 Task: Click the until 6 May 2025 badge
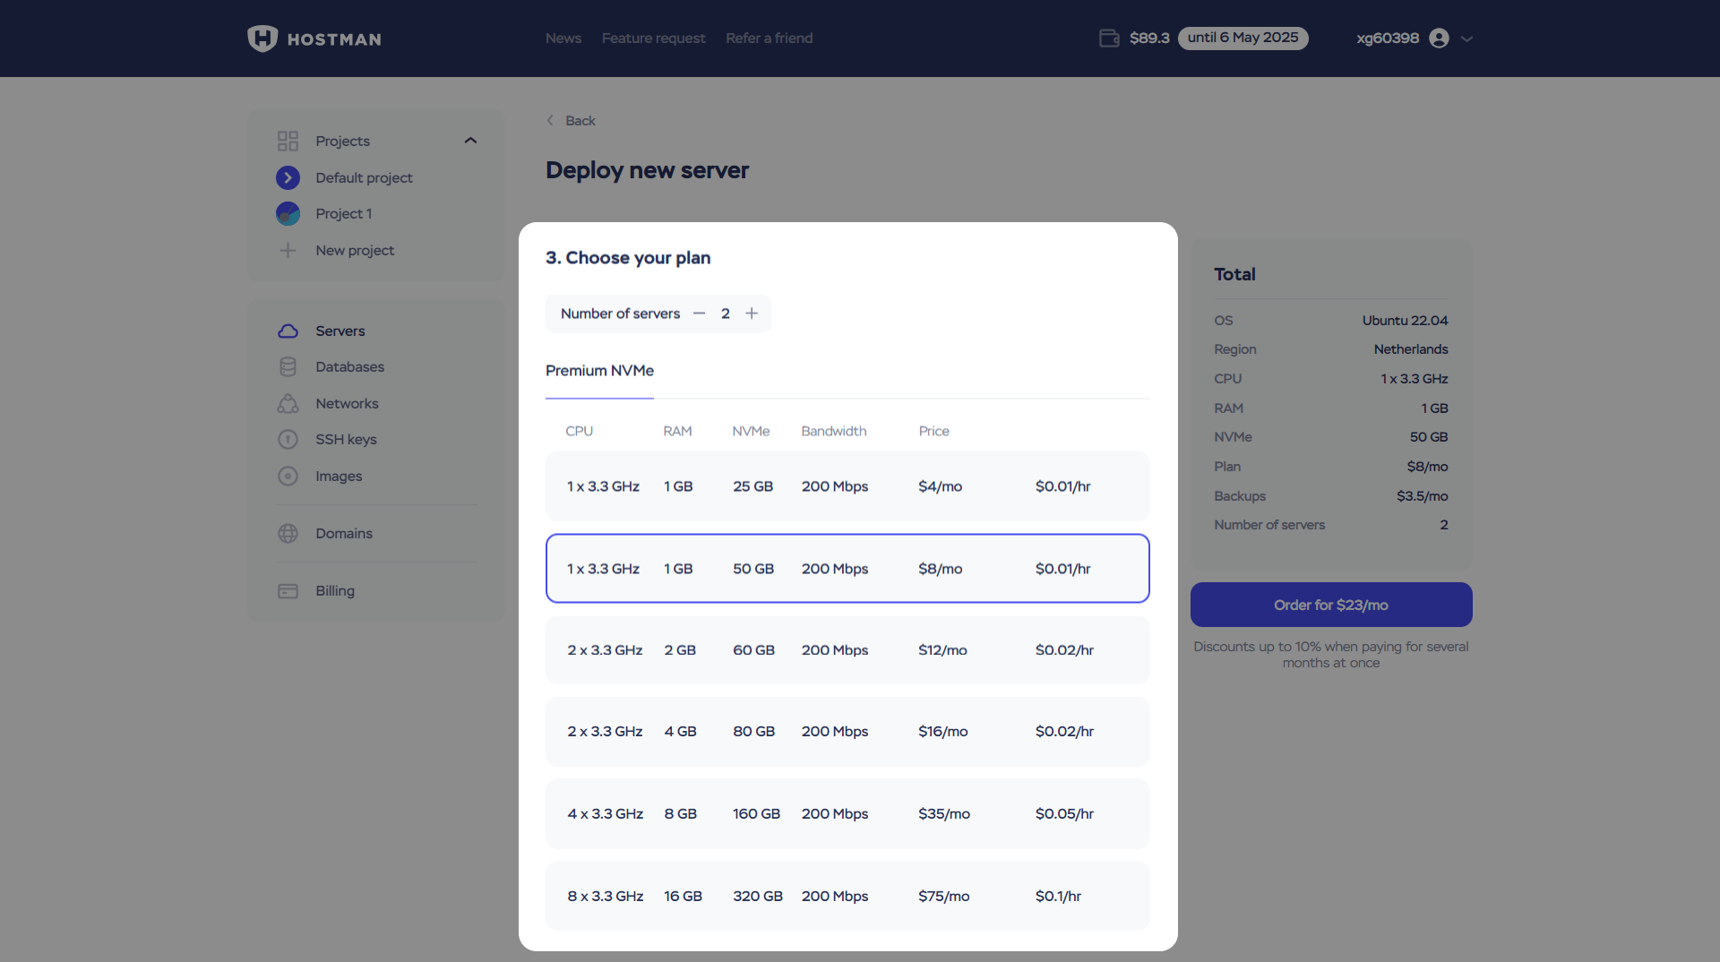[x=1243, y=38]
